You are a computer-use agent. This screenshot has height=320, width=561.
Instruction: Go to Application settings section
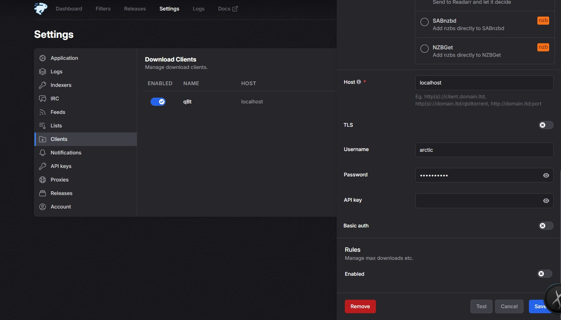[86, 58]
